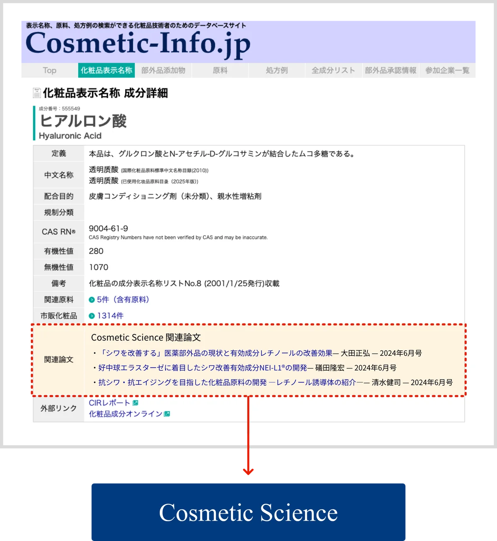Click the 規制分類 row label
The height and width of the screenshot is (541, 497).
[x=59, y=213]
